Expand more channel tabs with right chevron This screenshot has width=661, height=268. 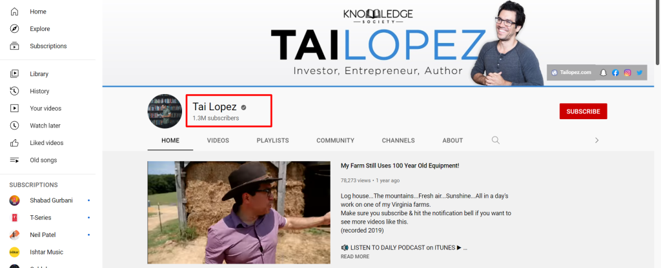click(596, 140)
